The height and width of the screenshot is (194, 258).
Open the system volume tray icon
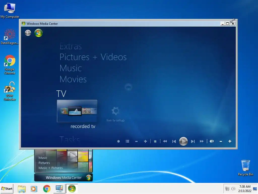pyautogui.click(x=233, y=189)
